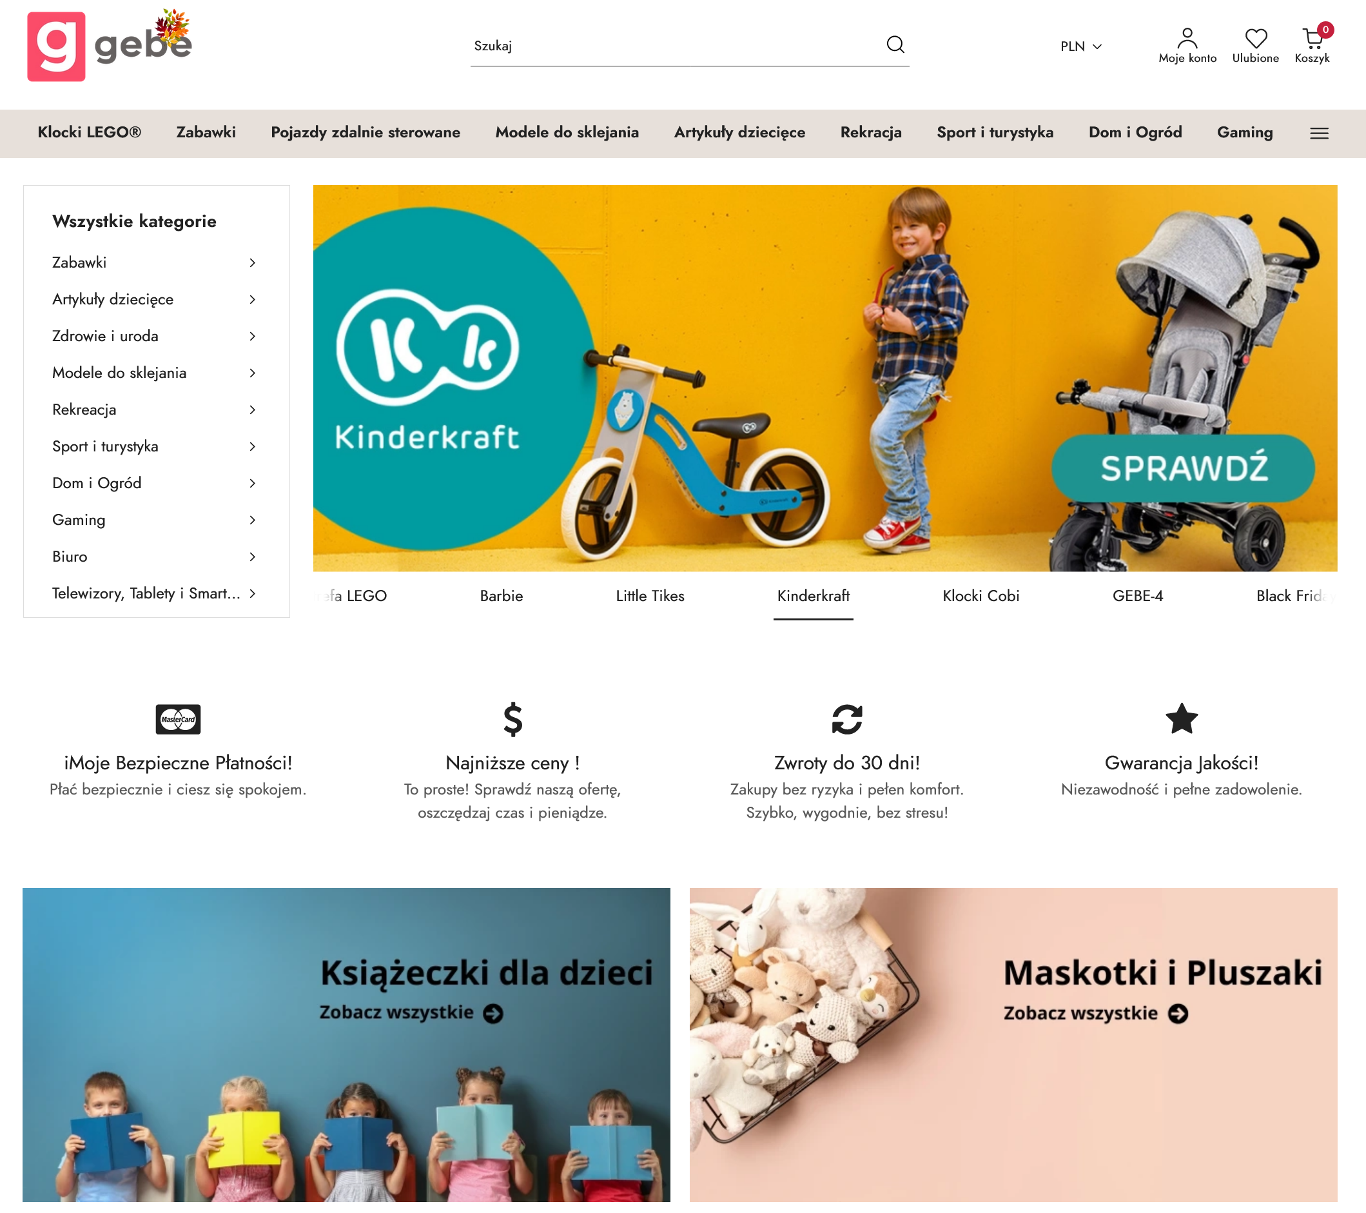Switch to Klocki Cobi banner tab
This screenshot has height=1213, width=1366.
[x=981, y=596]
